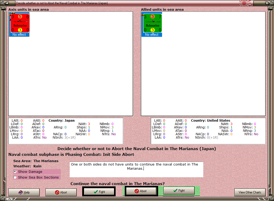Click 'NRng: 1' in the Japan stats panel
The height and width of the screenshot is (201, 274).
pyautogui.click(x=107, y=131)
